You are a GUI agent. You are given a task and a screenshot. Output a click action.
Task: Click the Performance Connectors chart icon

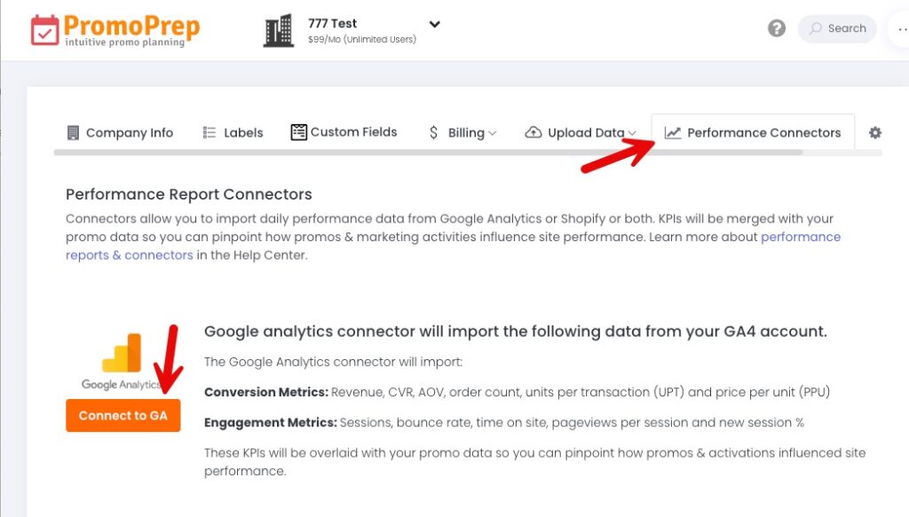coord(673,133)
